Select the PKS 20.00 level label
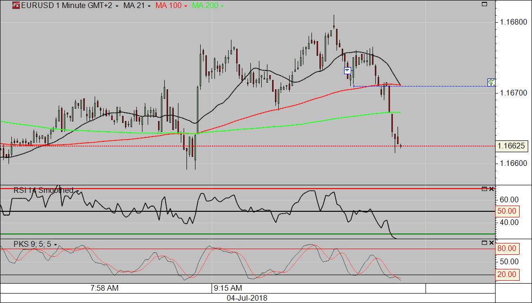Viewport: 532px width, 303px height. pos(506,274)
